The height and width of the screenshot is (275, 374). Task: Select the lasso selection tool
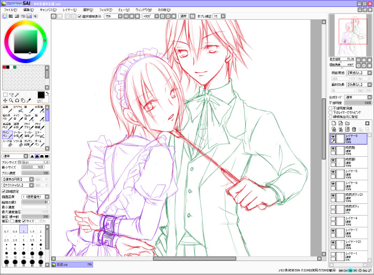pos(11,95)
